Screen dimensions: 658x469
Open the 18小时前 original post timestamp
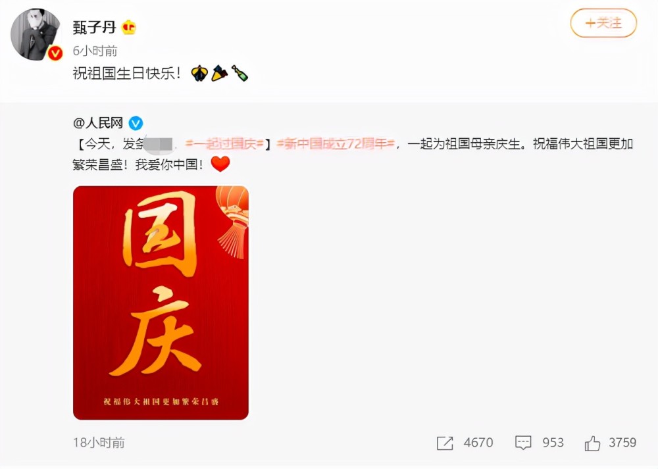click(x=99, y=443)
